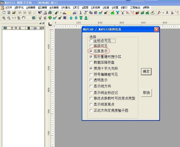Click the 1:1 actual size button
180x147 pixels.
tap(14, 18)
